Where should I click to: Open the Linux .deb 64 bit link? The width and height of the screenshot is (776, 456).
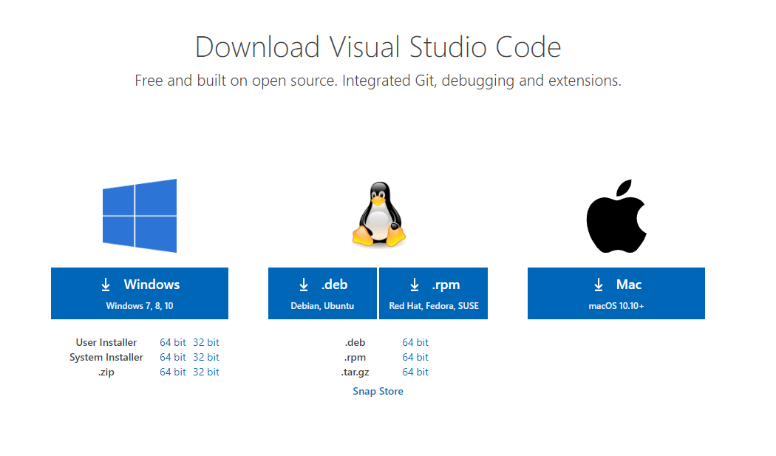tap(415, 342)
